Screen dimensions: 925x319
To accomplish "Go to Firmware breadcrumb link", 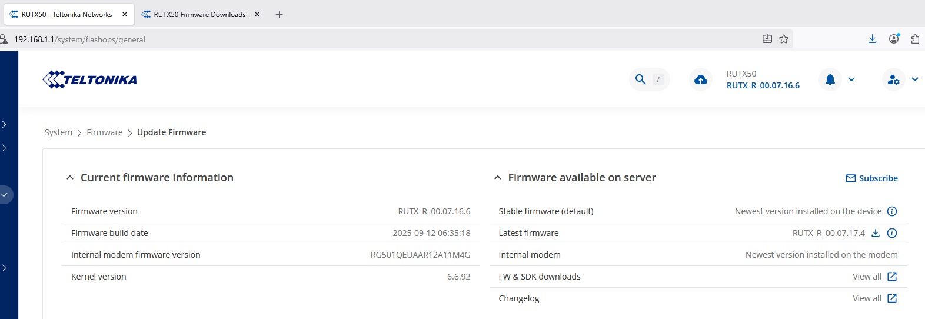I will coord(105,132).
